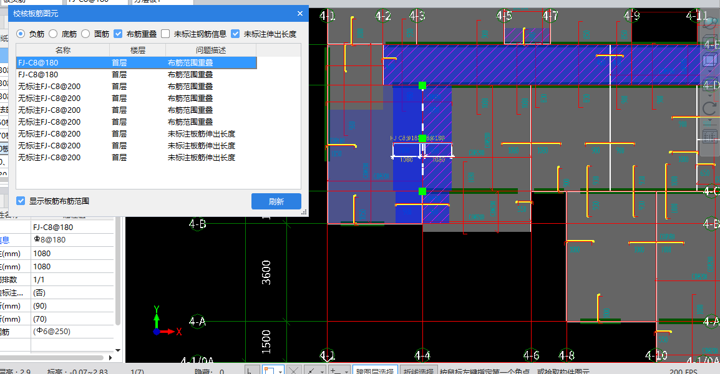Select the 面筋 radio option
Viewport: 720px width, 374px height.
pyautogui.click(x=85, y=34)
